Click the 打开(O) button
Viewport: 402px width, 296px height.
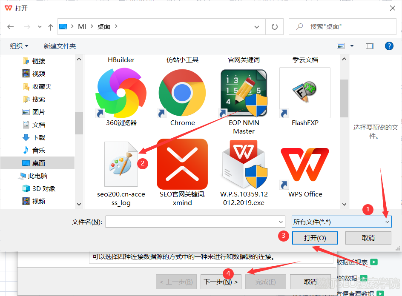pyautogui.click(x=315, y=238)
